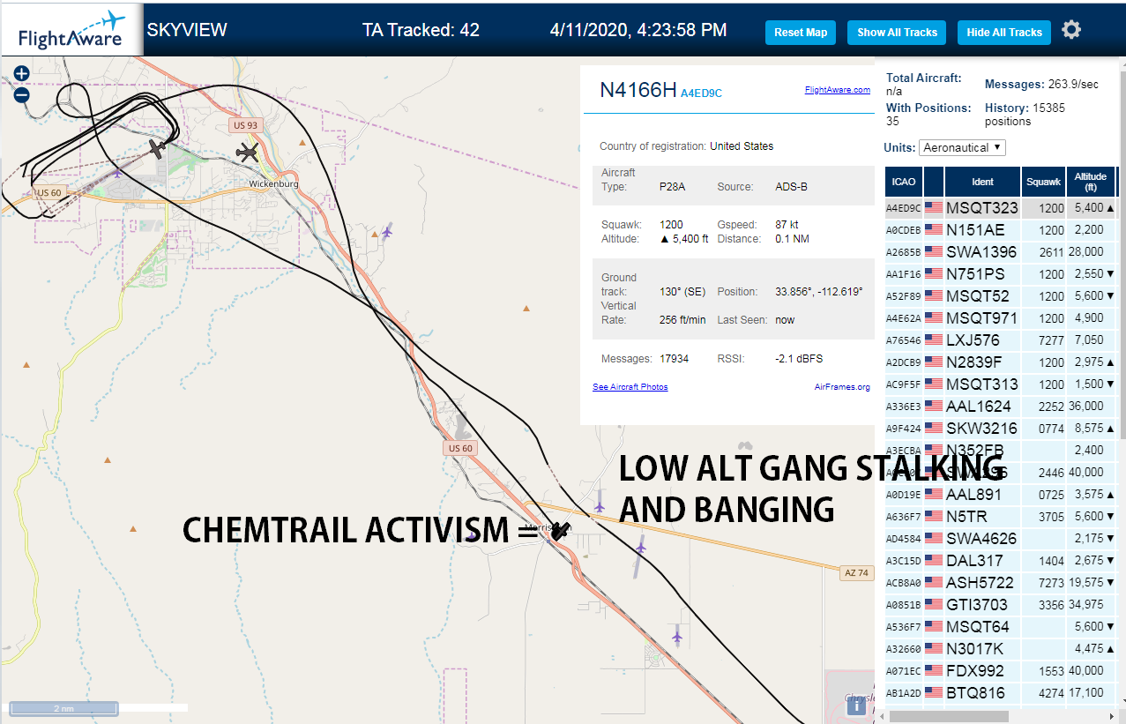The image size is (1126, 724).
Task: Click the 7277 squawk cell
Action: point(1044,340)
